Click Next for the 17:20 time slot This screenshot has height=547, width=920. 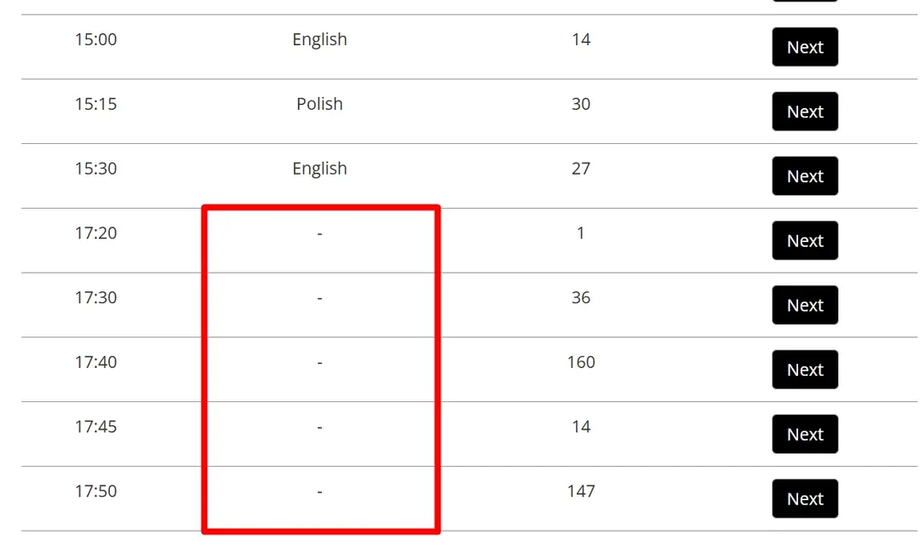coord(804,240)
